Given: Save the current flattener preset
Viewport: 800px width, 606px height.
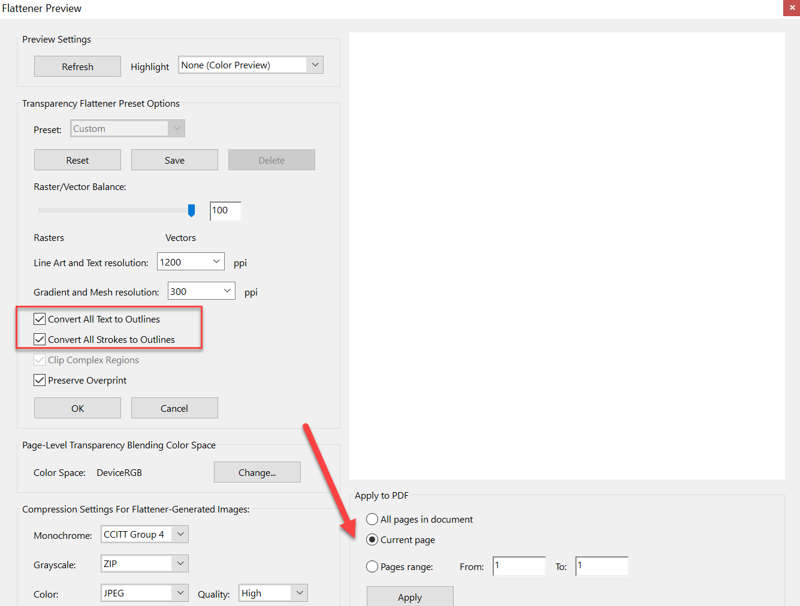Looking at the screenshot, I should 174,159.
